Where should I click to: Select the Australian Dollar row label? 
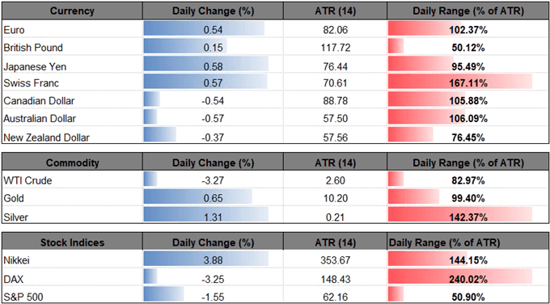click(40, 119)
